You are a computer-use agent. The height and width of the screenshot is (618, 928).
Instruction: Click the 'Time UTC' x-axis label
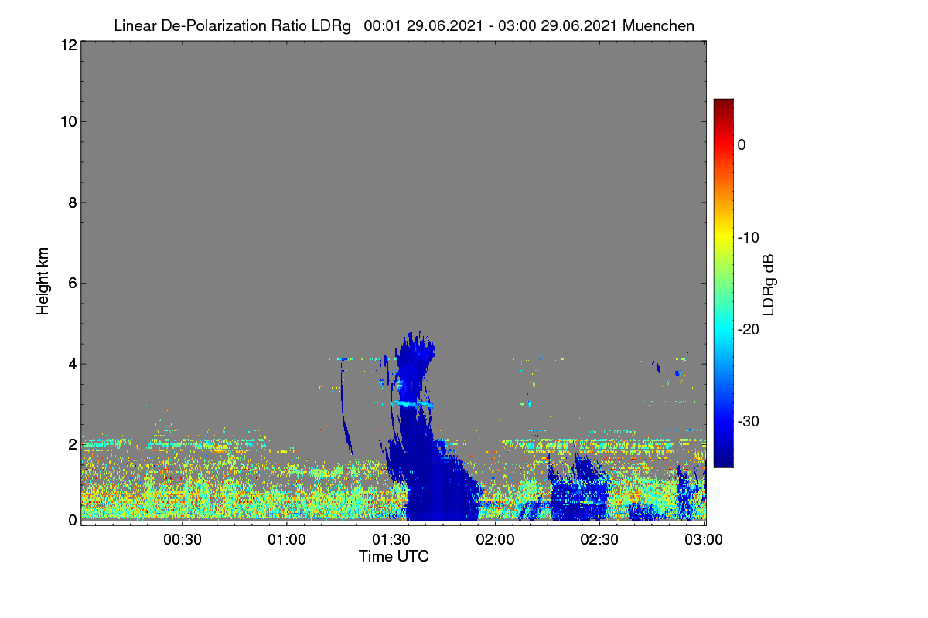(x=394, y=556)
